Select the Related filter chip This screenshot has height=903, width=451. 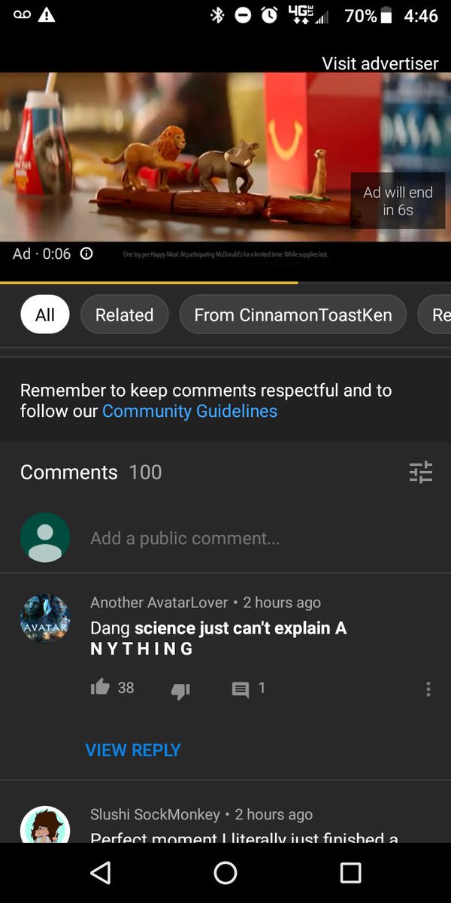click(124, 315)
